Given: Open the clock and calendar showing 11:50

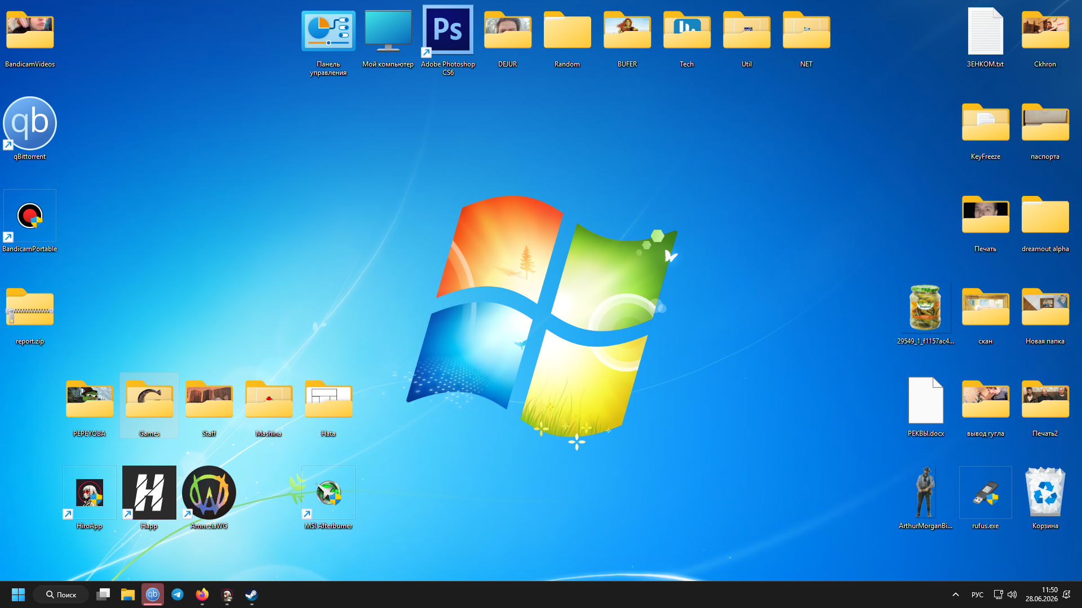Looking at the screenshot, I should [1041, 594].
